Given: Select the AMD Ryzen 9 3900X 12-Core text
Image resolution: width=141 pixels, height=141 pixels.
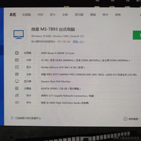Looking at the screenshot, I should point(58,53).
